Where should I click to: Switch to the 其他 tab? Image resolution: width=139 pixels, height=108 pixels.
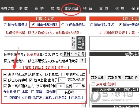point(104,9)
